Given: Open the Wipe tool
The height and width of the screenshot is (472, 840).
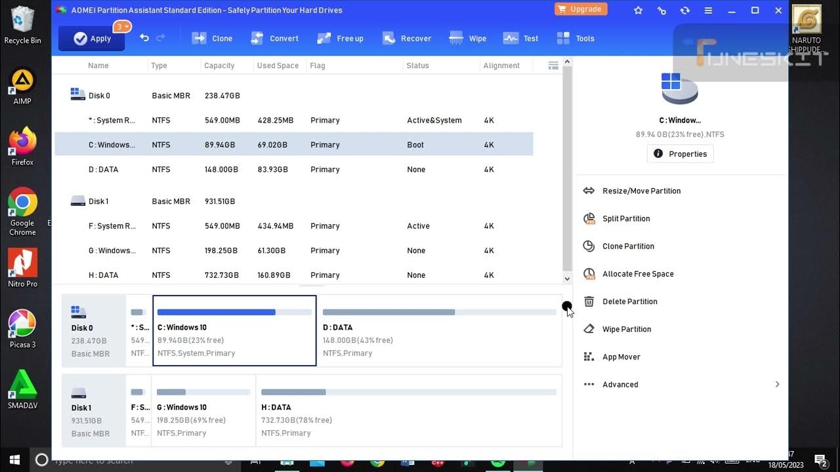Looking at the screenshot, I should click(x=467, y=39).
